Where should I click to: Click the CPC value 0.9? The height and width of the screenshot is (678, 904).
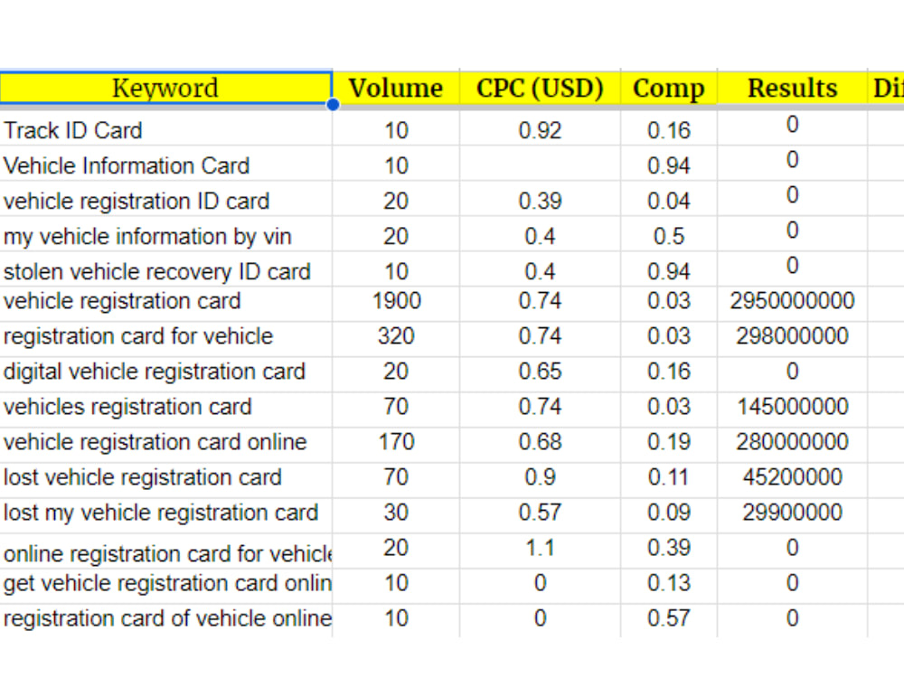click(x=541, y=476)
